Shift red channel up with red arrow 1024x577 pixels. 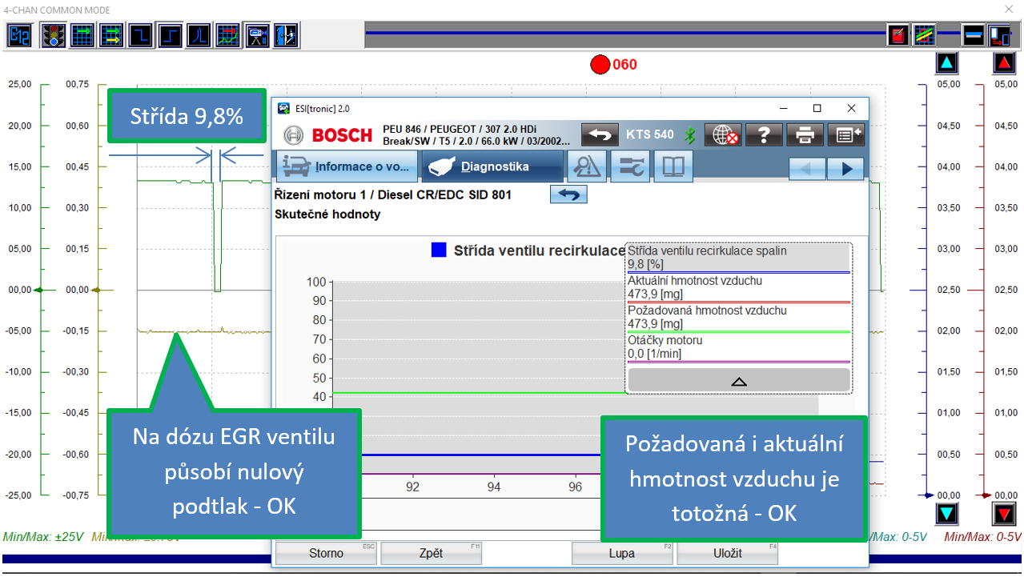click(1004, 63)
